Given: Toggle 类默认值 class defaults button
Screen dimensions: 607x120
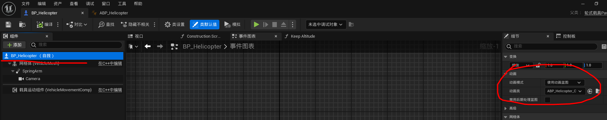Looking at the screenshot, I should point(205,25).
